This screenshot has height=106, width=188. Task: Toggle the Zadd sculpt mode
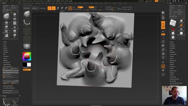[91, 7]
